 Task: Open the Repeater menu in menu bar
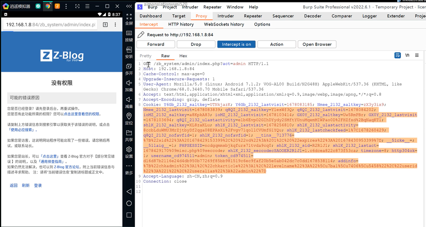tap(212, 7)
